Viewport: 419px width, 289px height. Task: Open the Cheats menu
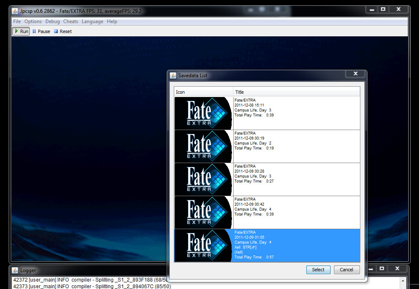point(71,21)
